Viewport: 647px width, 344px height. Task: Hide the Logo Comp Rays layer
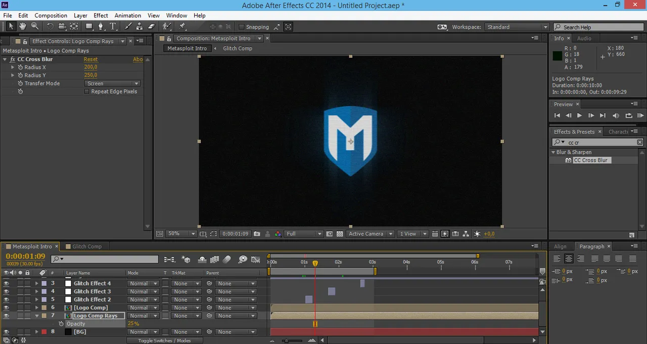point(7,316)
